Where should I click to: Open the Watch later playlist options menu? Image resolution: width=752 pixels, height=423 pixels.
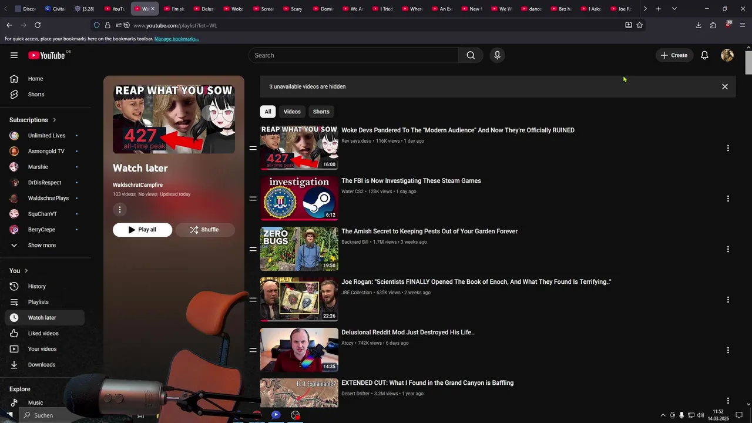(x=120, y=209)
